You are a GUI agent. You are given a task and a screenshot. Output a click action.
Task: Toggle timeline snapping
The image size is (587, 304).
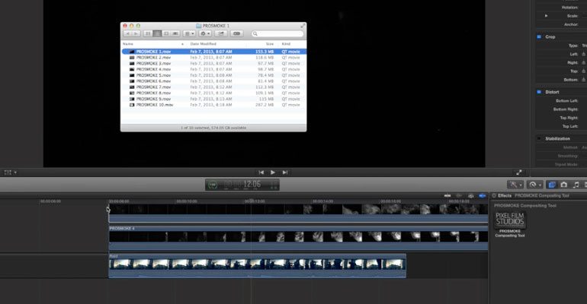482,195
